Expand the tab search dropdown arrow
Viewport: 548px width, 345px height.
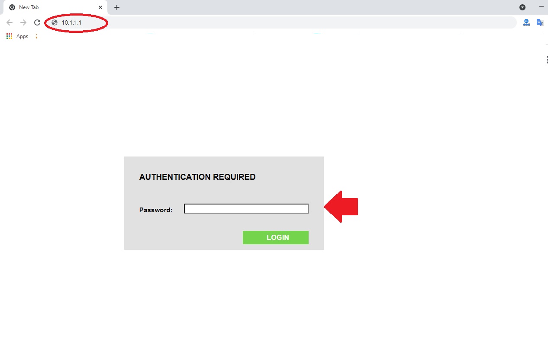[x=522, y=7]
